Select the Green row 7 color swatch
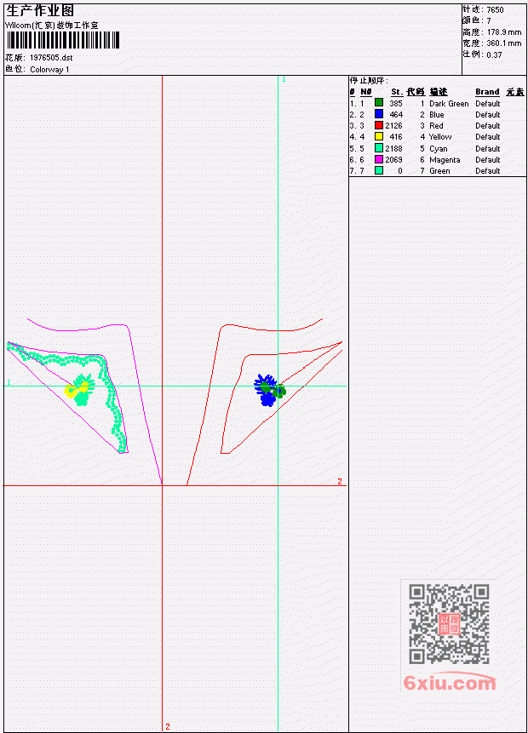The image size is (528, 733). point(379,170)
